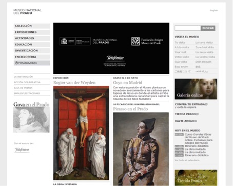Select the Arabic visit link

[x=202, y=71]
